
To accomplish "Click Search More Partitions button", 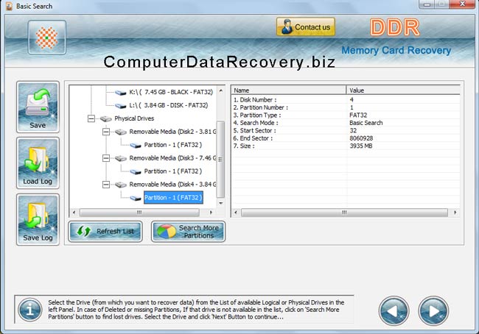I will [x=188, y=232].
